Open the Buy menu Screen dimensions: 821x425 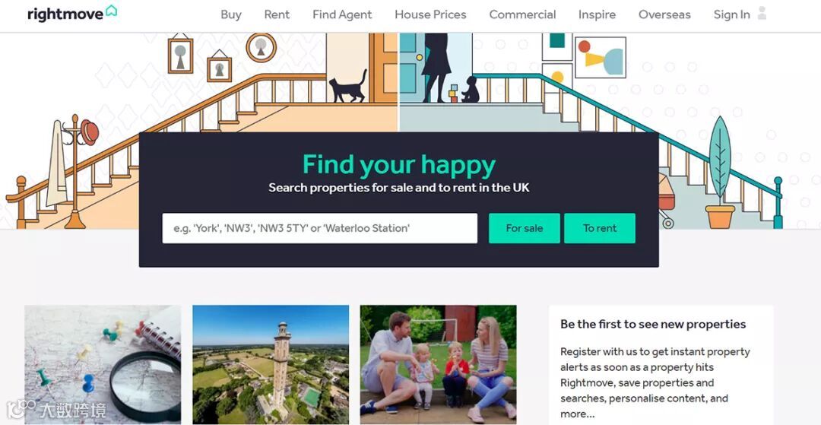(231, 14)
